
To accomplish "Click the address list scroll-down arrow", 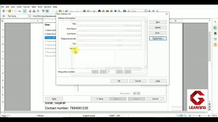I will (x=145, y=66).
